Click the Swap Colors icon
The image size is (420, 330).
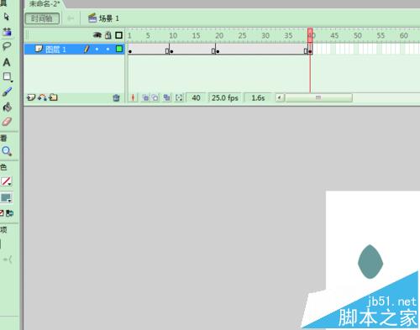pyautogui.click(x=9, y=213)
